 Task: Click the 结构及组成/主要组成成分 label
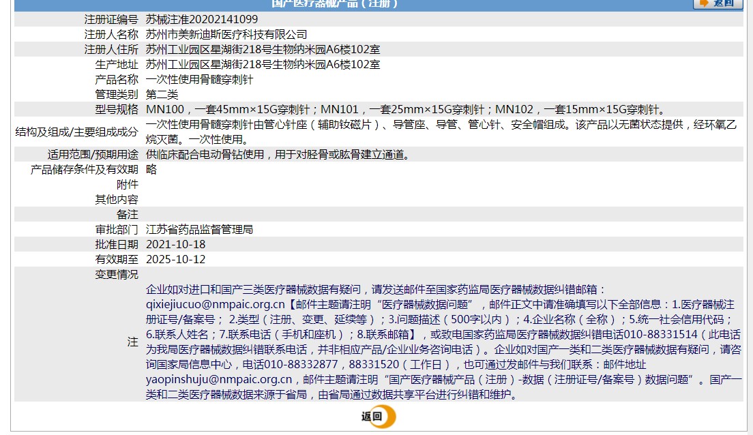pyautogui.click(x=77, y=132)
